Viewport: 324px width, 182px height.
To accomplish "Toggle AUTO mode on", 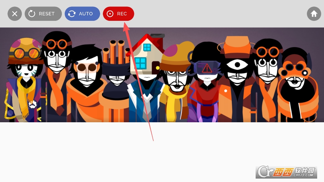I will coord(82,14).
